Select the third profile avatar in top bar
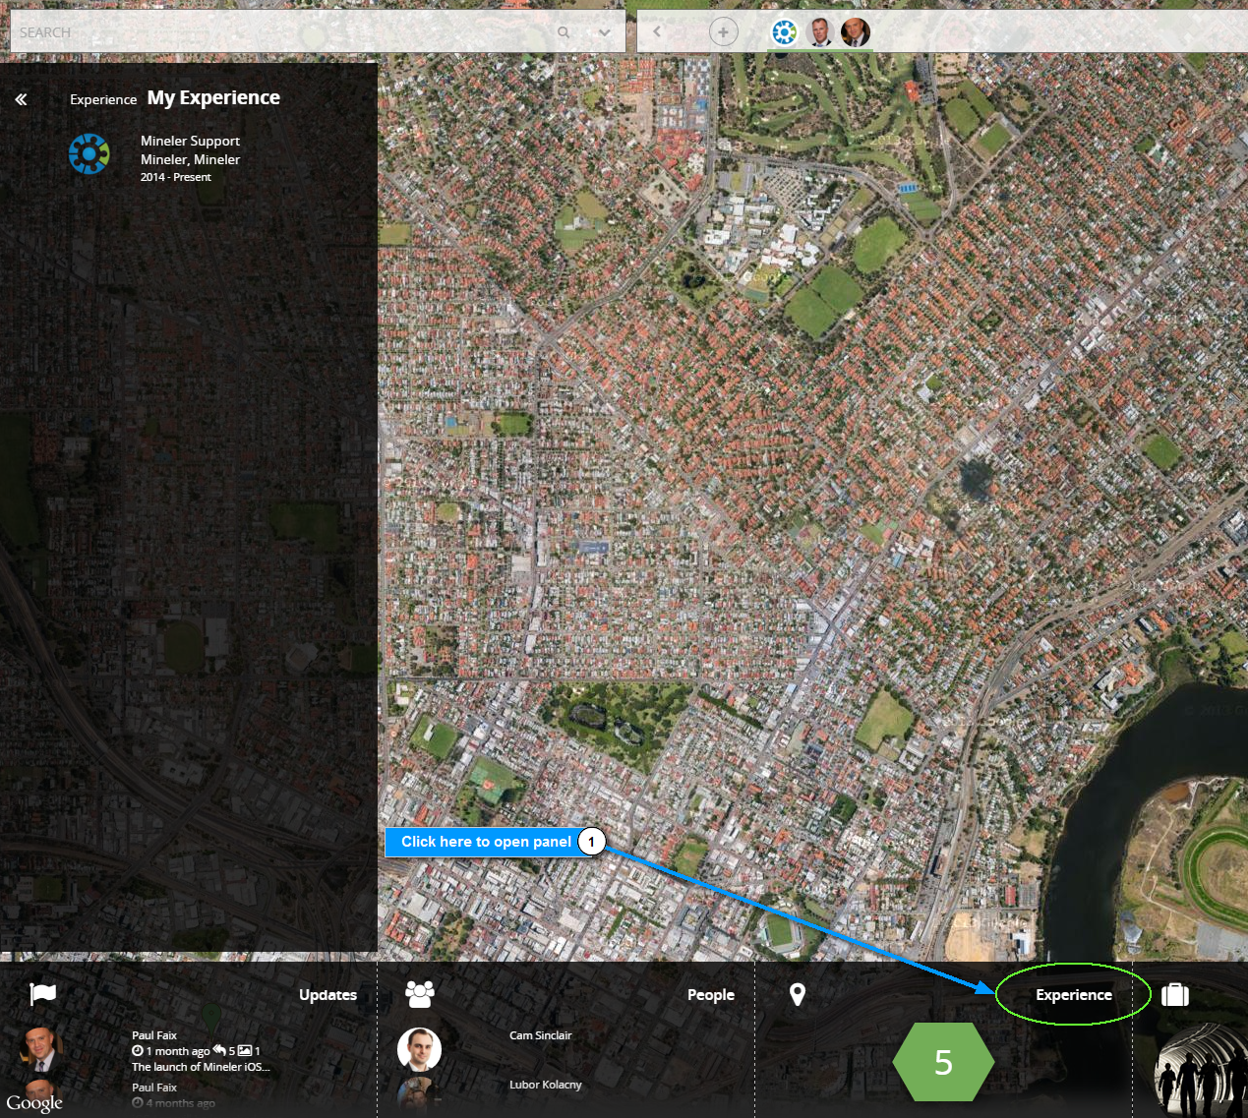Screen dimensions: 1248x1118 click(855, 32)
